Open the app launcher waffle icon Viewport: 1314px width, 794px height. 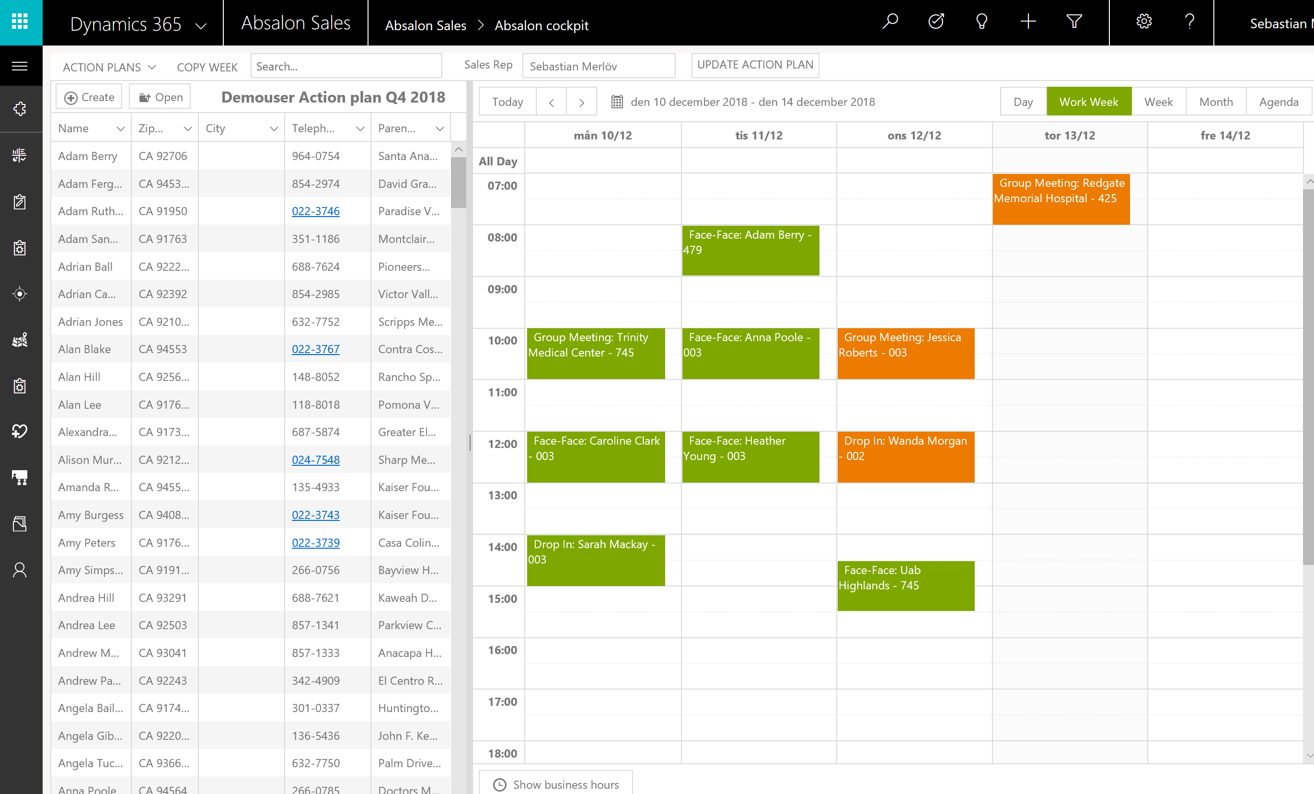20,22
